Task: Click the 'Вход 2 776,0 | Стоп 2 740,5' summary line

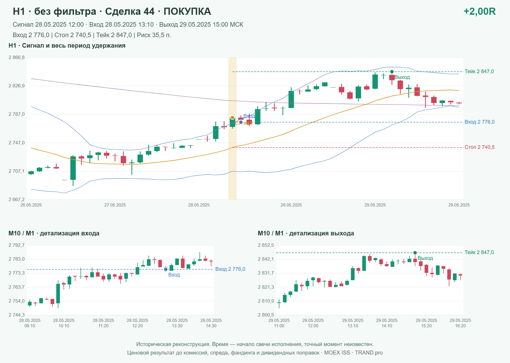Action: (x=92, y=35)
